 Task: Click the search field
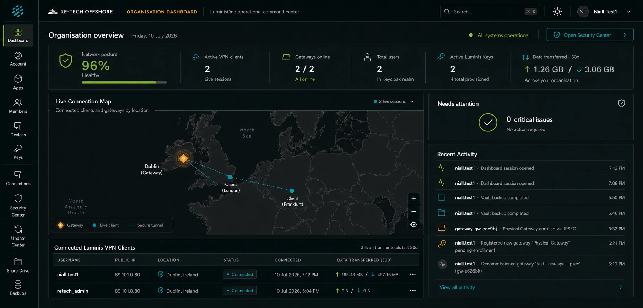[x=490, y=12]
